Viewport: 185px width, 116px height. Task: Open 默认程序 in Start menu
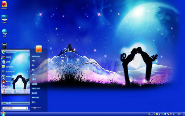pyautogui.click(x=35, y=93)
